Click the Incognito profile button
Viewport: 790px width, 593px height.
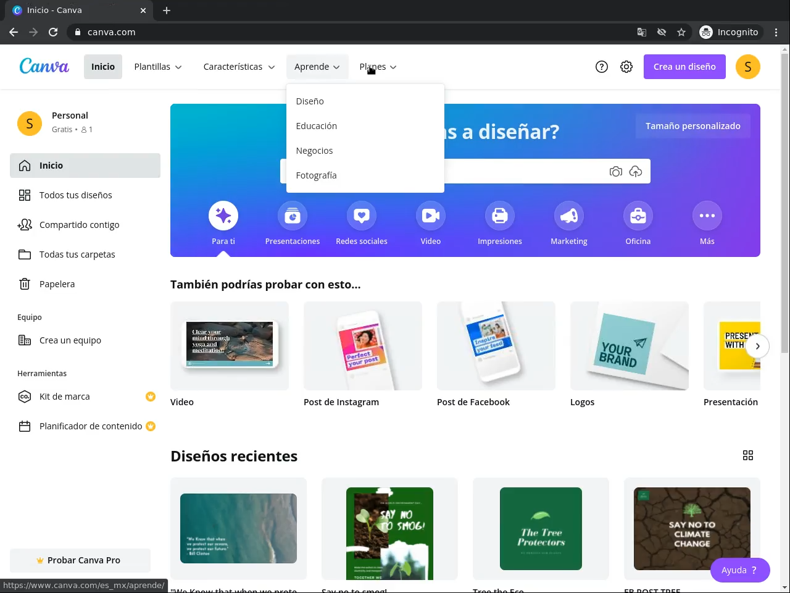pyautogui.click(x=730, y=32)
